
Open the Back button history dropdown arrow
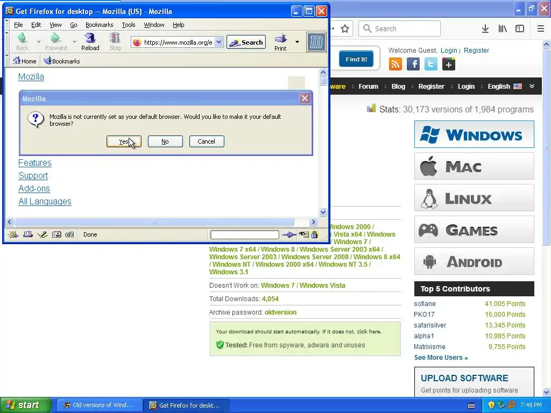[x=39, y=42]
